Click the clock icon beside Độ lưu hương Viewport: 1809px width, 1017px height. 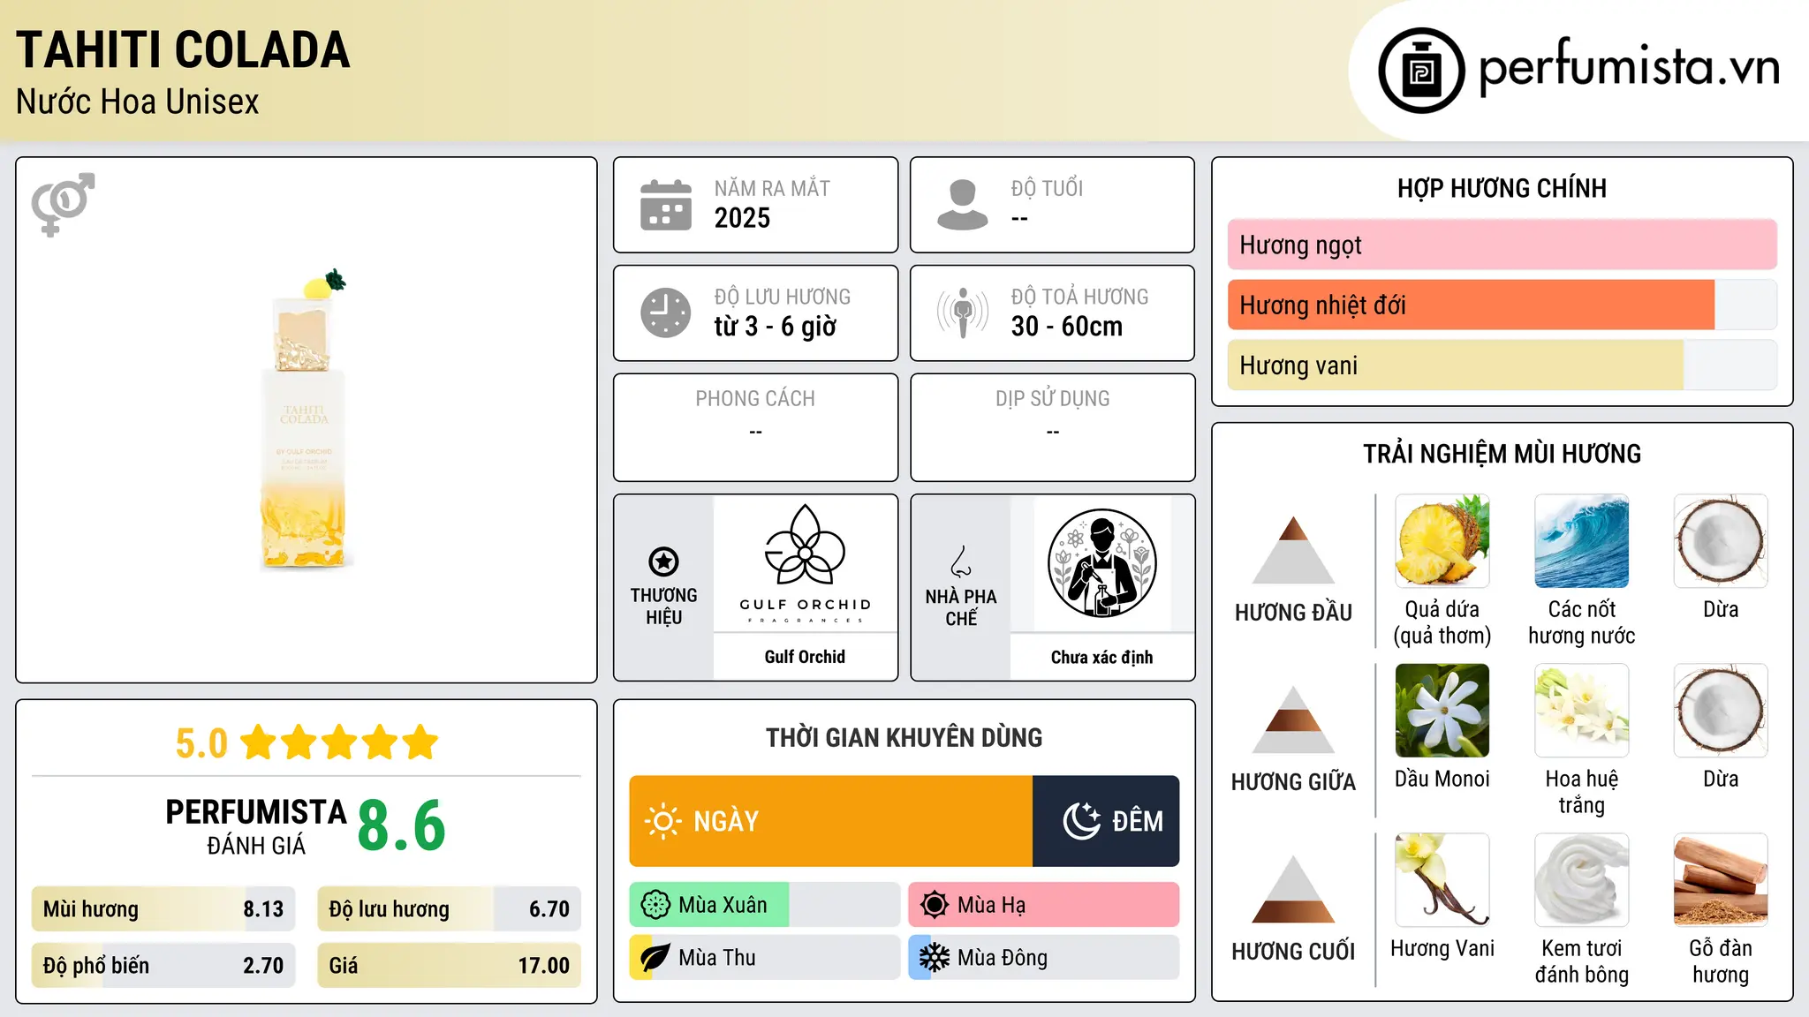coord(666,313)
